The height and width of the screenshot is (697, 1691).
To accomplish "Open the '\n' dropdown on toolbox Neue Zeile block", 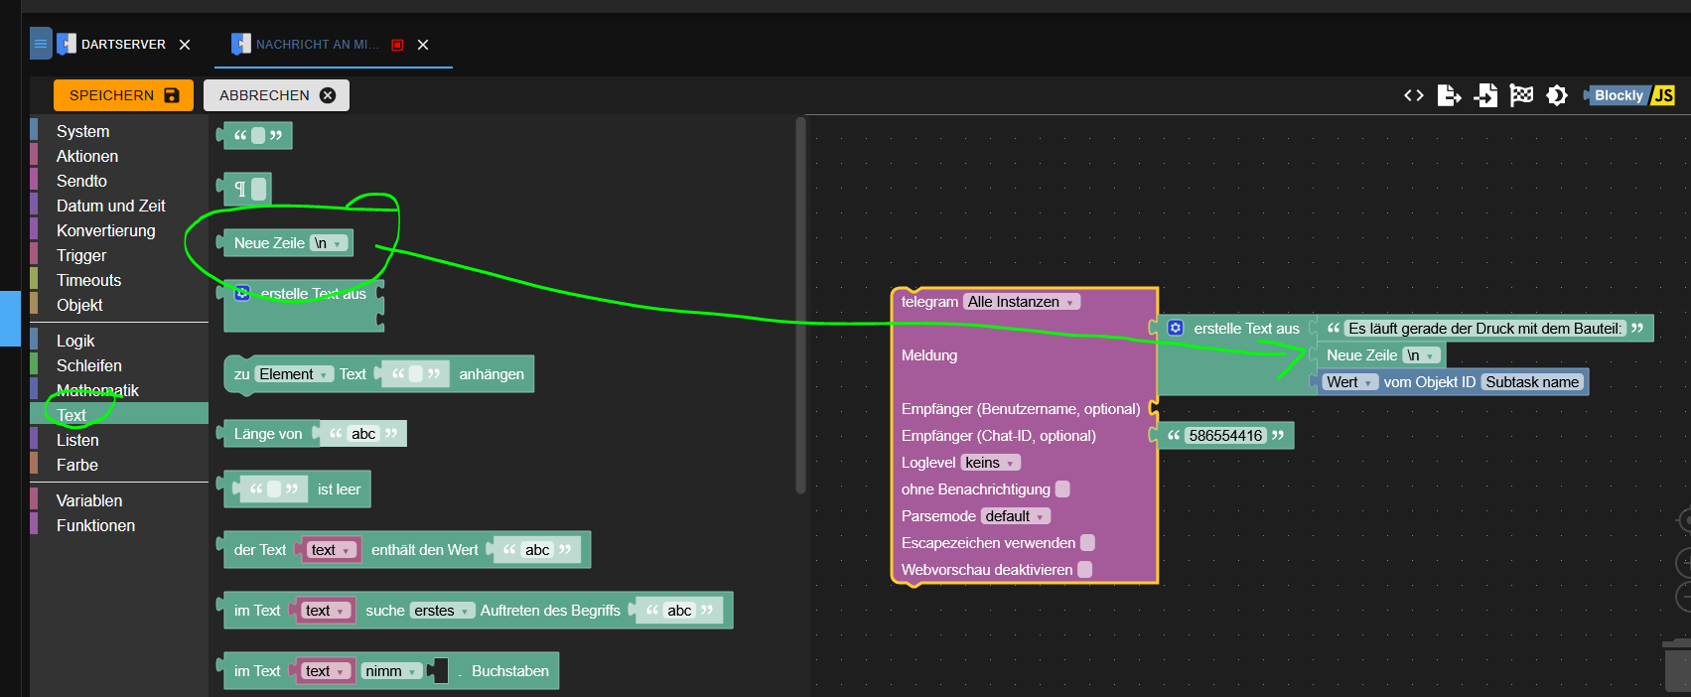I will (329, 243).
